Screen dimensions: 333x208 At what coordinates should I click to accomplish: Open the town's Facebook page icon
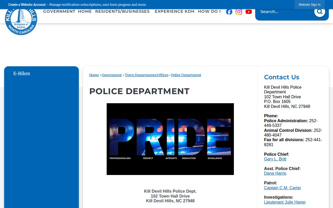[x=229, y=12]
